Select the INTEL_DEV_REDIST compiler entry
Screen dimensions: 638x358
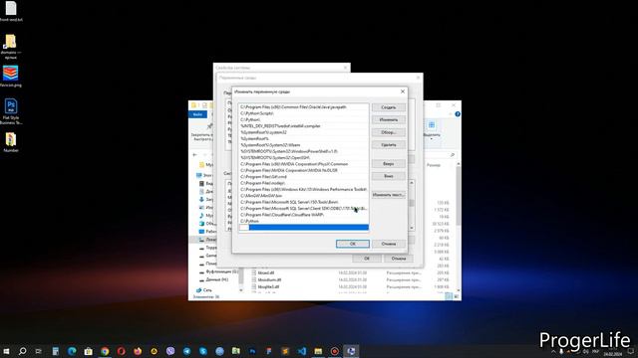(303, 126)
